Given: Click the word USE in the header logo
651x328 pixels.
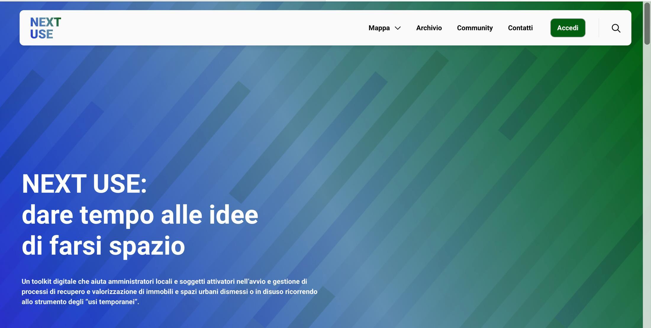Looking at the screenshot, I should tap(41, 34).
